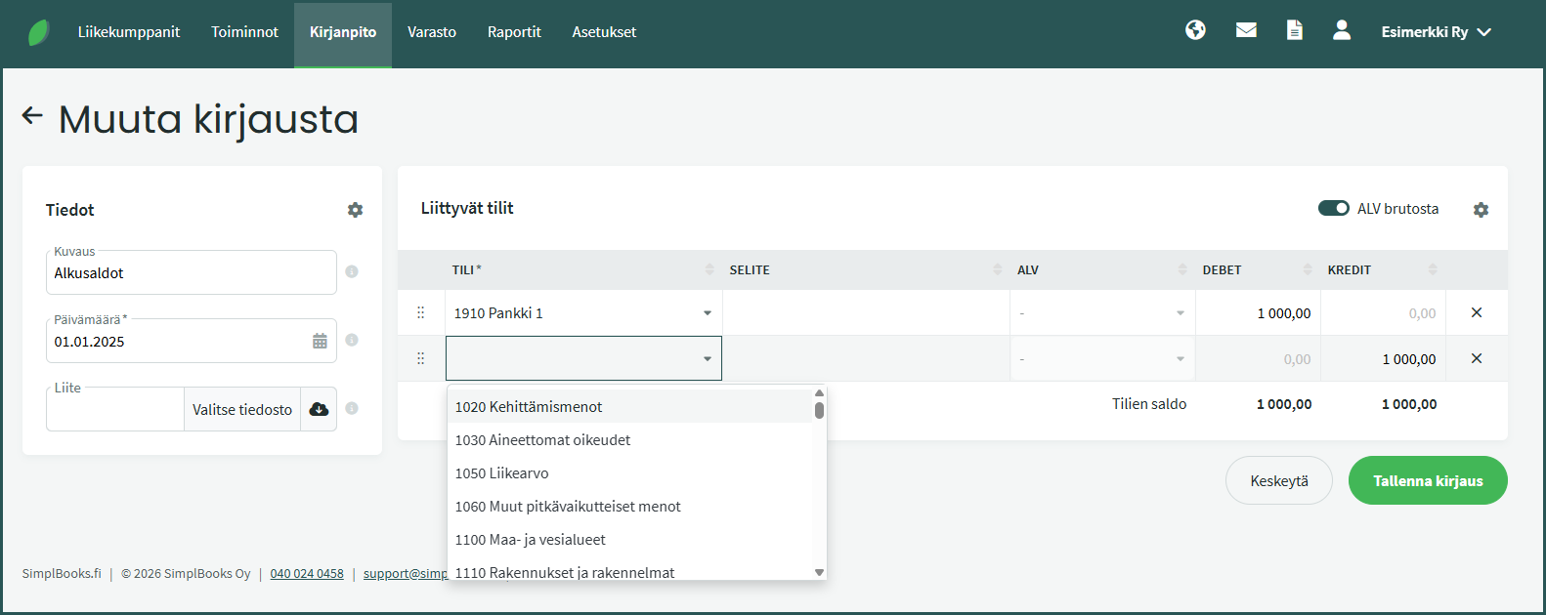Open the user profile icon
Viewport: 1546px width, 615px height.
tap(1342, 30)
